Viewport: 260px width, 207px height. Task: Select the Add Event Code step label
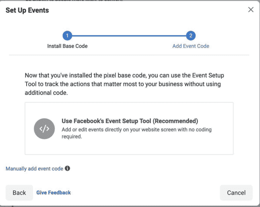pyautogui.click(x=191, y=46)
